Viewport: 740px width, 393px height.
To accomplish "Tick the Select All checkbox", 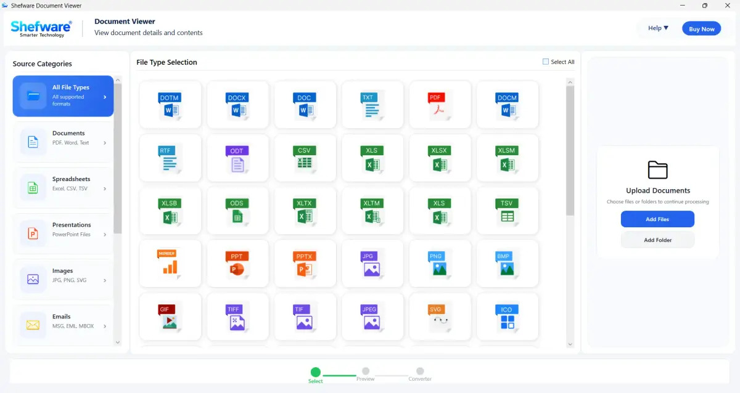I will tap(545, 62).
